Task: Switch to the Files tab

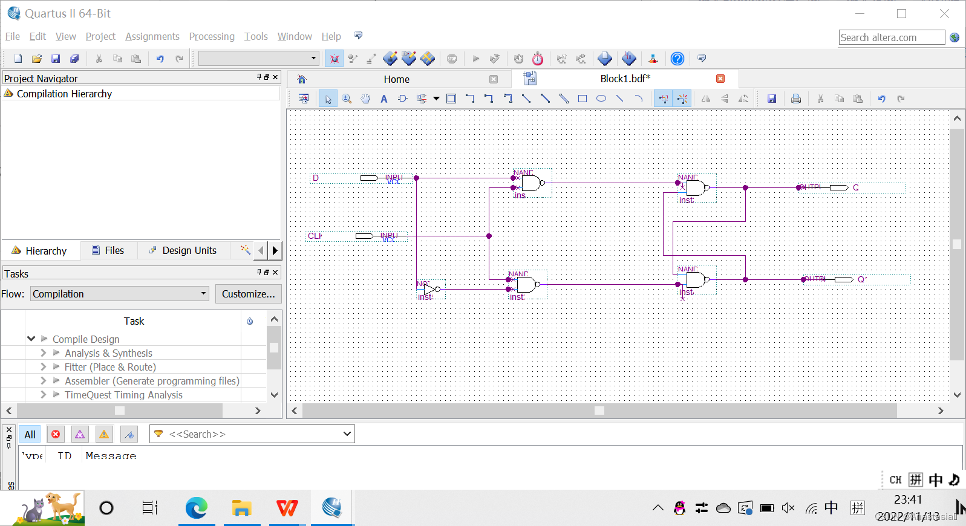Action: 108,250
